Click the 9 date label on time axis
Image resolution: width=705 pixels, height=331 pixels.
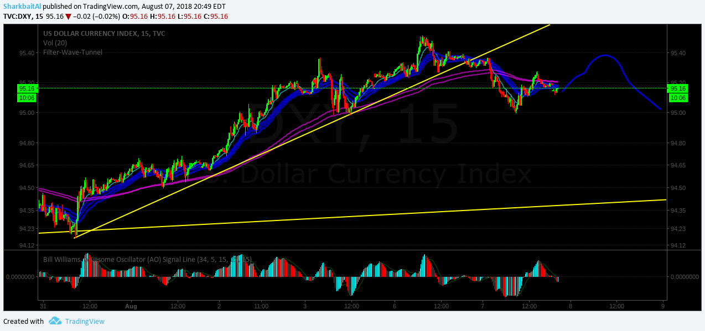click(x=662, y=306)
